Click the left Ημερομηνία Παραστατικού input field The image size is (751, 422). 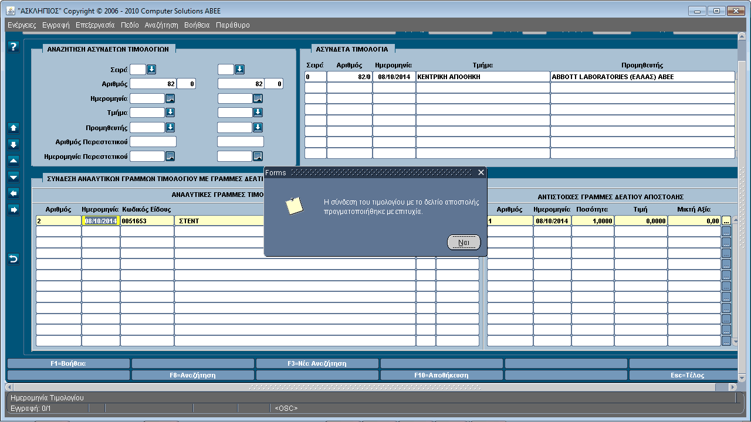147,156
